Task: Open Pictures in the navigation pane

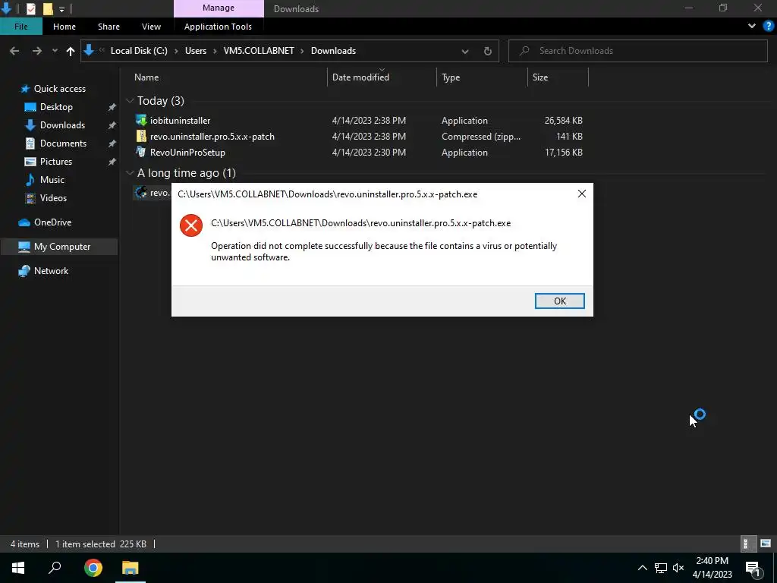Action: 56,162
